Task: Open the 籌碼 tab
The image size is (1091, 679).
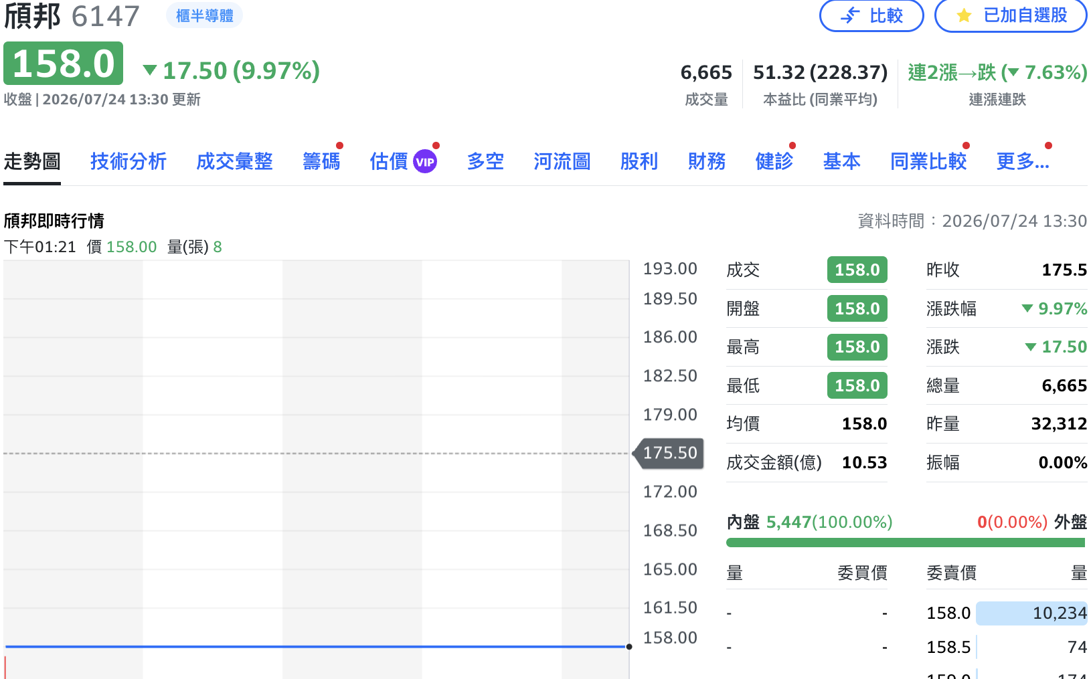Action: pyautogui.click(x=321, y=161)
